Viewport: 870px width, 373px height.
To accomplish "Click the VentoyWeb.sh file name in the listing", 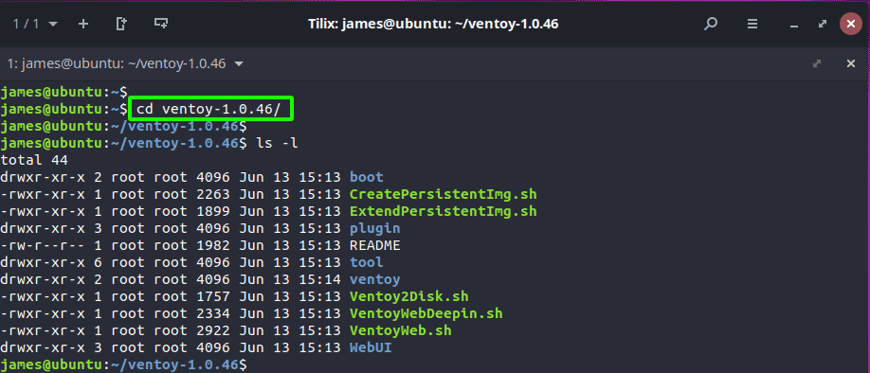I will [x=400, y=331].
